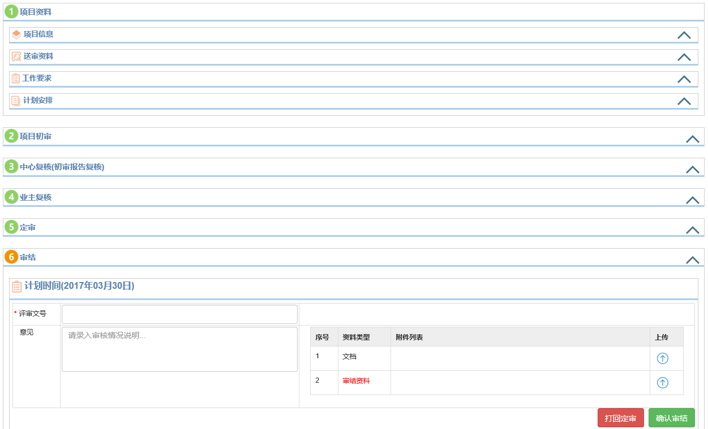This screenshot has height=429, width=708.
Task: Click the 评审文号 input field
Action: point(179,314)
